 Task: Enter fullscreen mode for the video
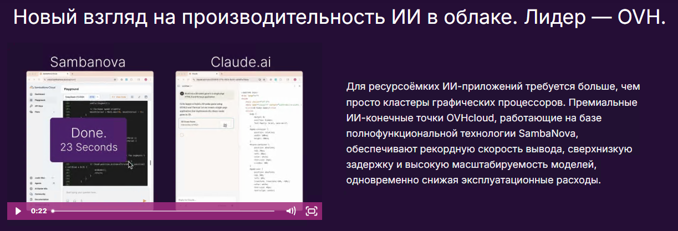[x=312, y=211]
